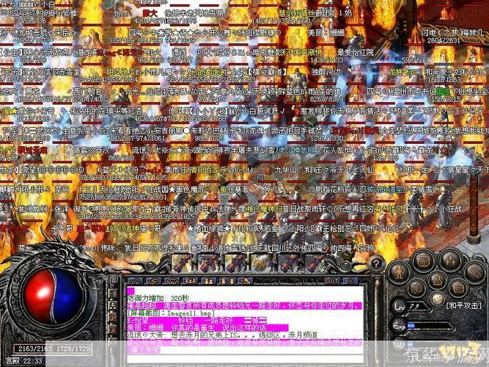Click the HP value 2163/2163
Viewport: 489px width, 367px height.
click(34, 348)
